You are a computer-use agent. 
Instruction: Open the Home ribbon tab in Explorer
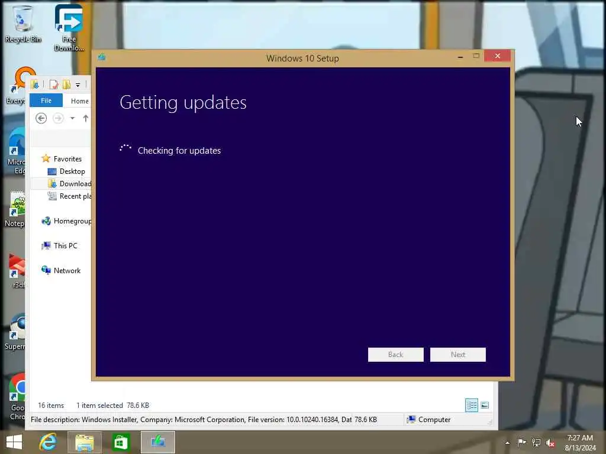click(80, 100)
